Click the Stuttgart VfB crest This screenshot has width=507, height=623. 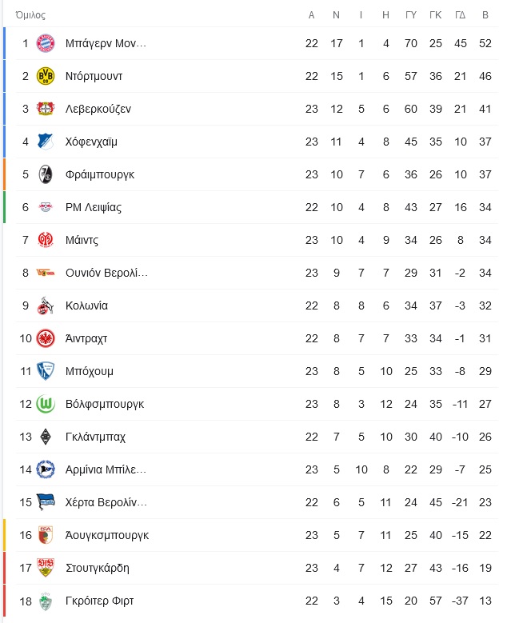(x=46, y=568)
